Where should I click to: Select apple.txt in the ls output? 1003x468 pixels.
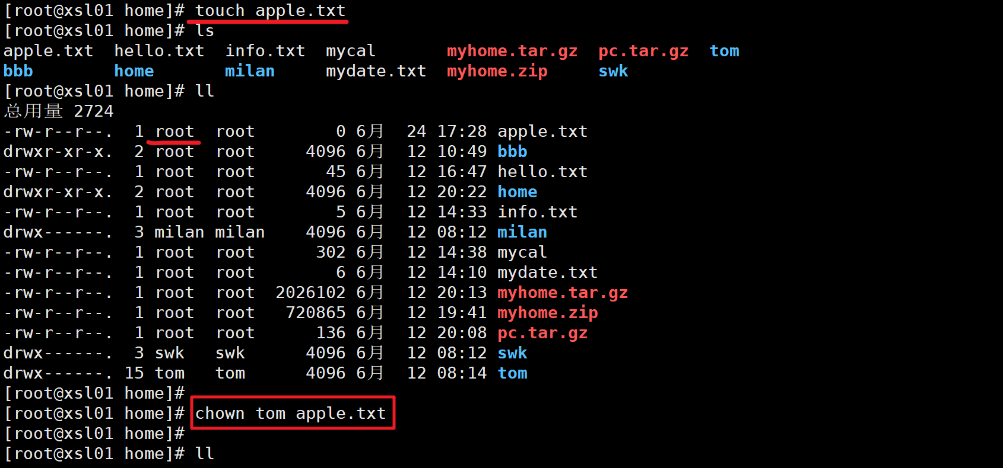pos(49,51)
